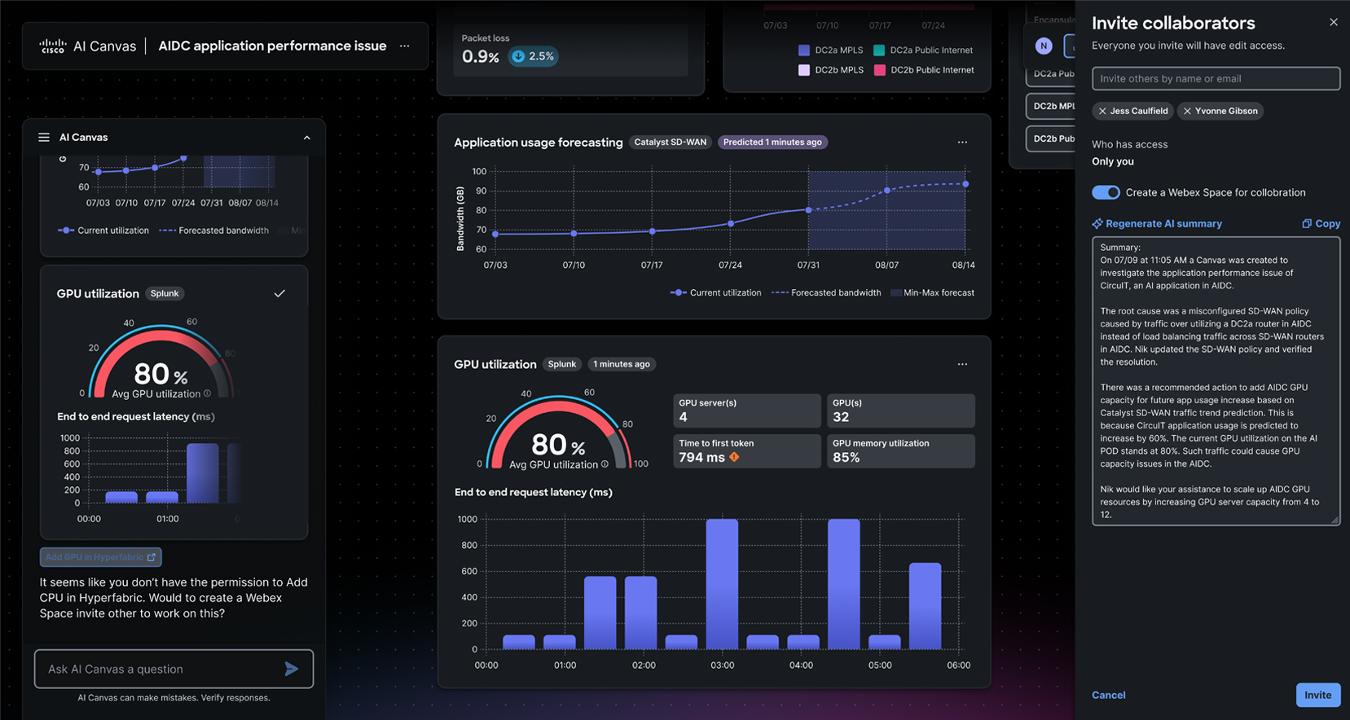Screen dimensions: 1350x720
Task: Remove Yvonne Gibson from invite list
Action: point(1187,112)
